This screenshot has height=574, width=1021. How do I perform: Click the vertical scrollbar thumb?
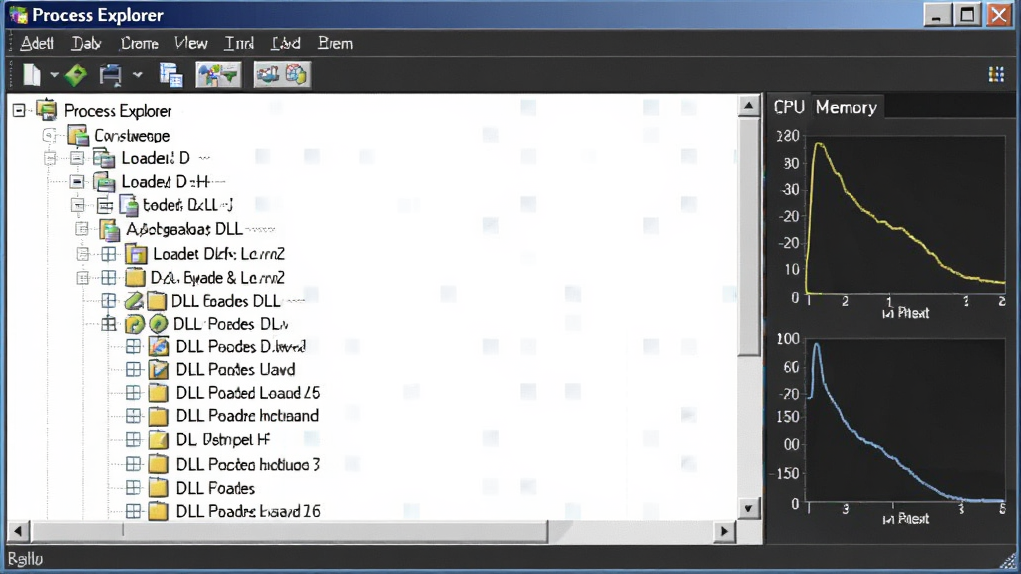[x=749, y=236]
